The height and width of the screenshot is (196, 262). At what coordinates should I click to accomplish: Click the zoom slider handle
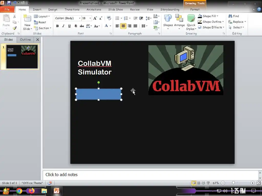[x=233, y=183]
